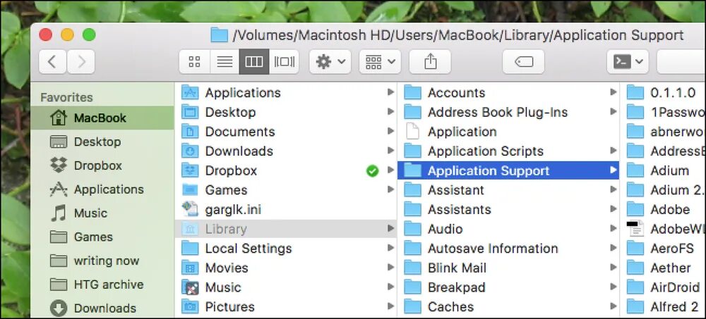Select the Application document file

[508, 132]
